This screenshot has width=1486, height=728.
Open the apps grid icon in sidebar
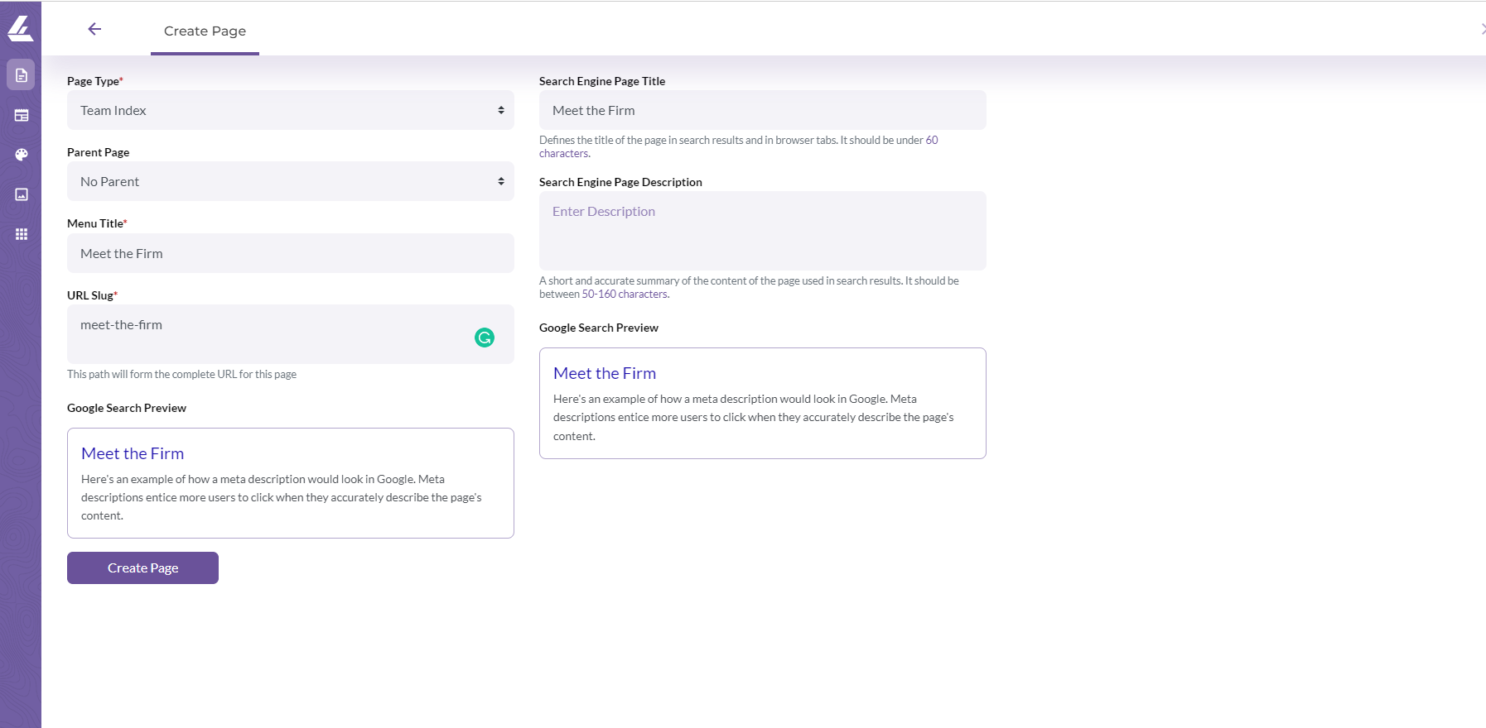[x=22, y=234]
